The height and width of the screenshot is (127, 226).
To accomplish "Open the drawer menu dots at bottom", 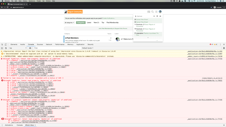I will [2, 125].
